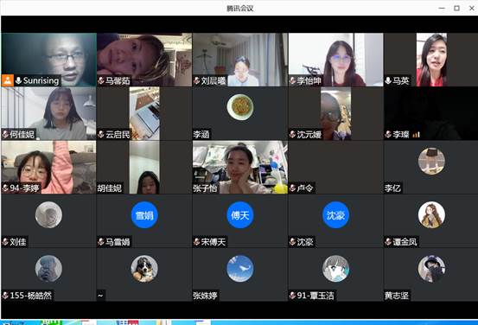Screen dimensions: 478x325
Task: Click the name label 李亿
Action: point(392,188)
